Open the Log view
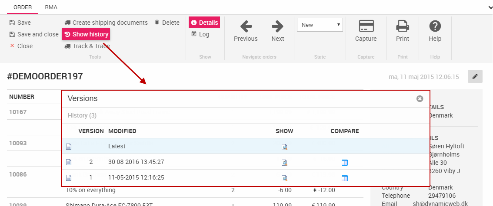 pos(200,34)
